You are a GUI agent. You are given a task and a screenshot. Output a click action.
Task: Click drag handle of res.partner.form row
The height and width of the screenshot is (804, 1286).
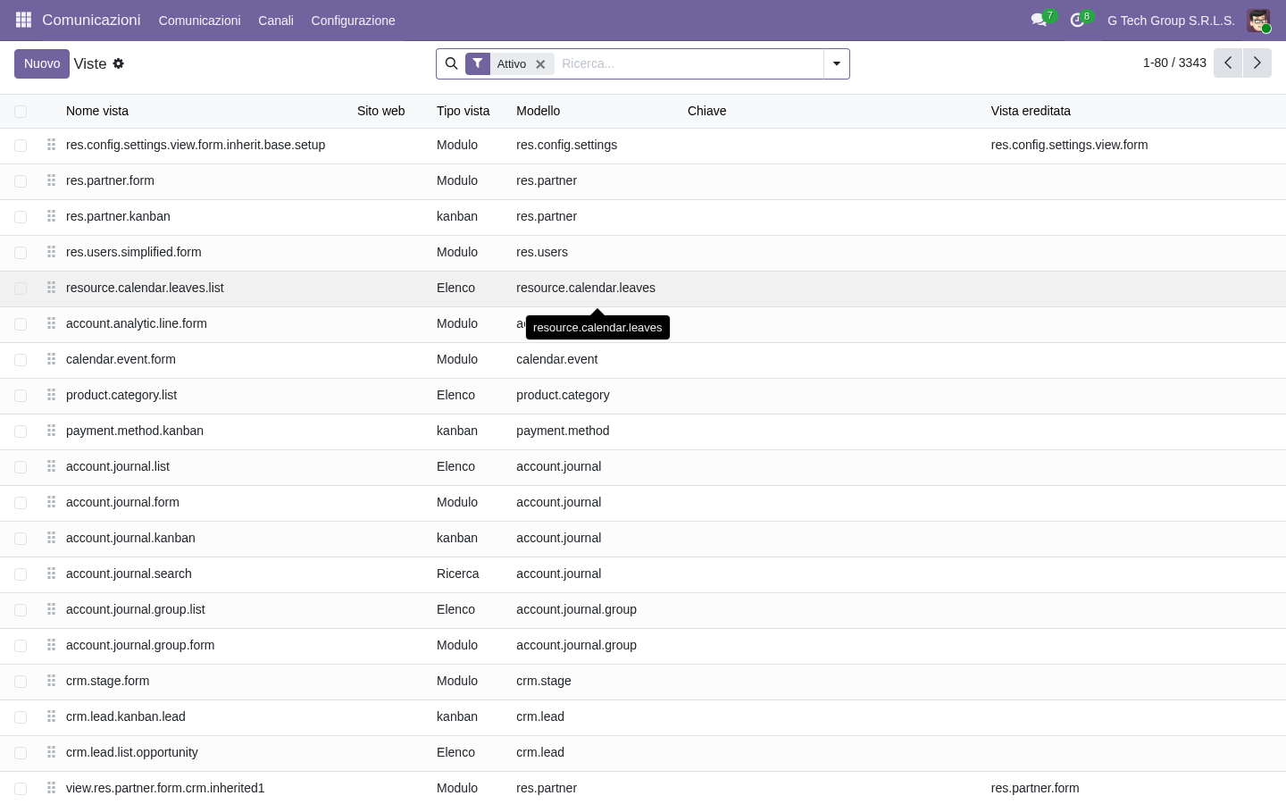tap(51, 180)
